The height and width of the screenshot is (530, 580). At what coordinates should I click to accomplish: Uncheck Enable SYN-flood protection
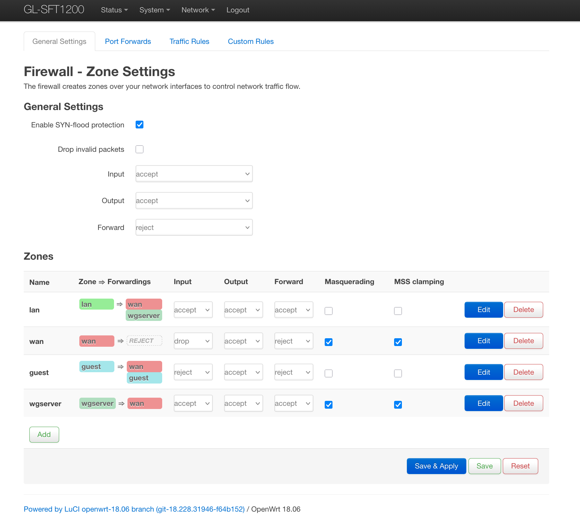[x=140, y=125]
